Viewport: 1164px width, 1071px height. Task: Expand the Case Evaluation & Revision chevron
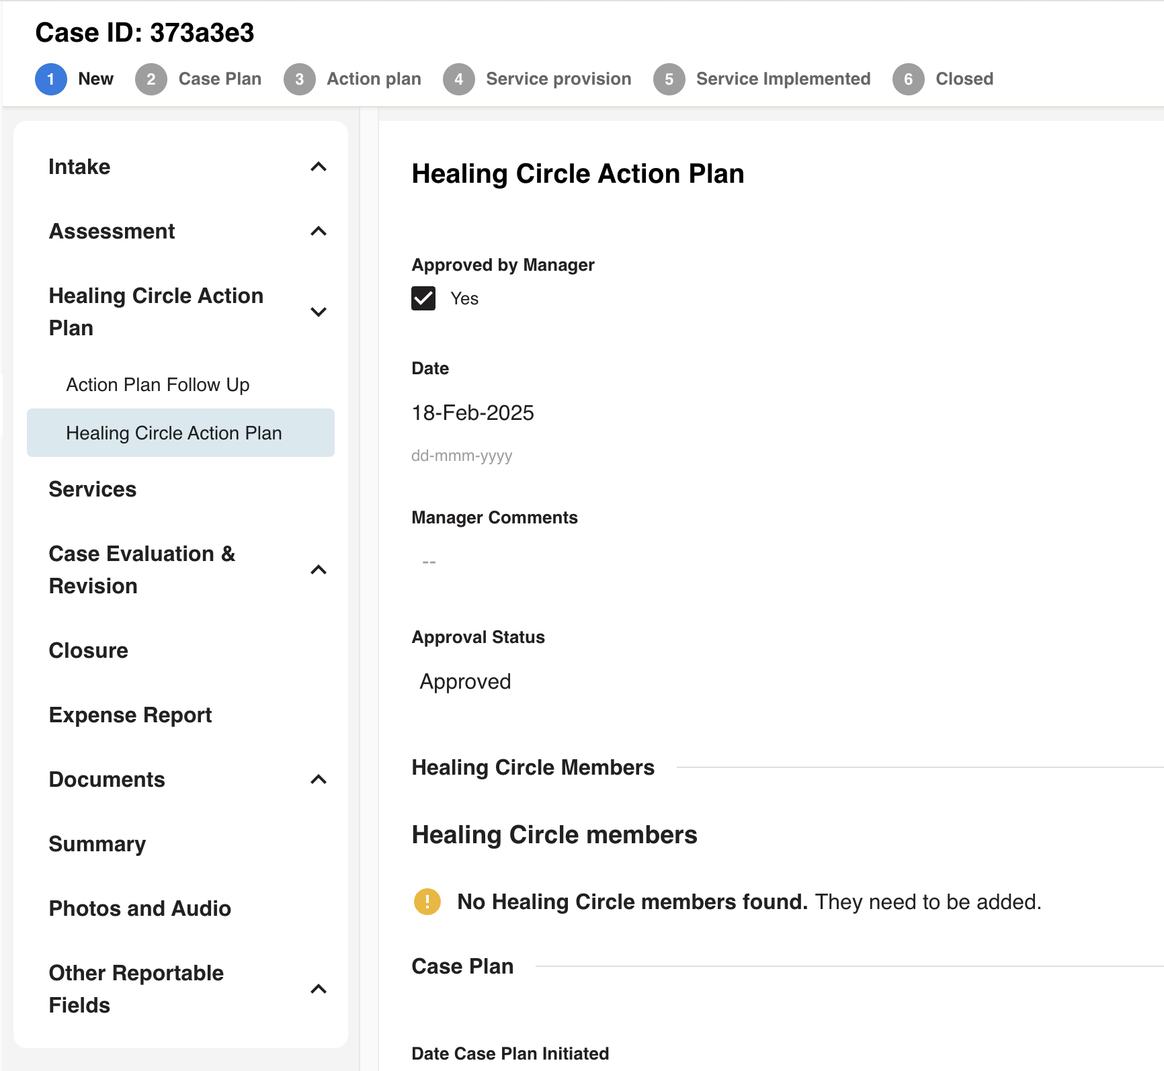[x=319, y=570]
